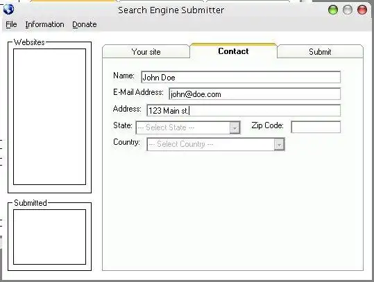Open the File menu
Screen dimensions: 374x282
pos(11,24)
